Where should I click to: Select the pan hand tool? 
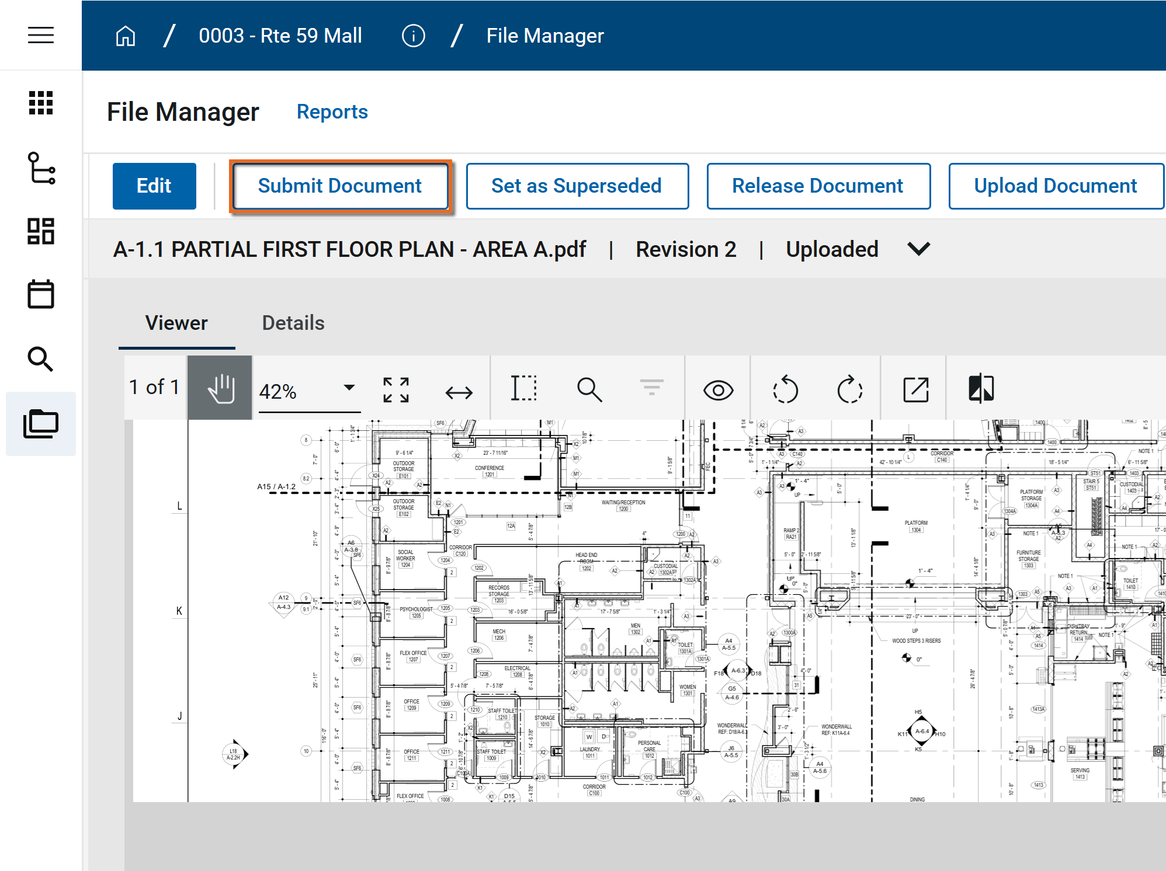click(220, 388)
